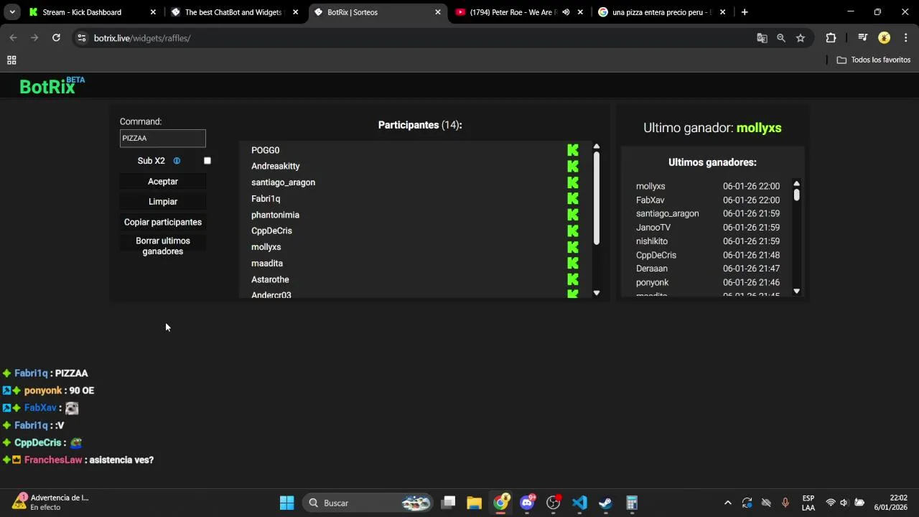The height and width of the screenshot is (517, 919).
Task: Click the Kick icon beside phantonimia
Action: pyautogui.click(x=573, y=215)
